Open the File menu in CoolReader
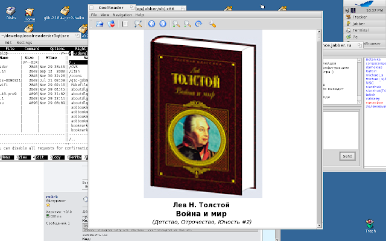The height and width of the screenshot is (241, 386). (x=94, y=15)
